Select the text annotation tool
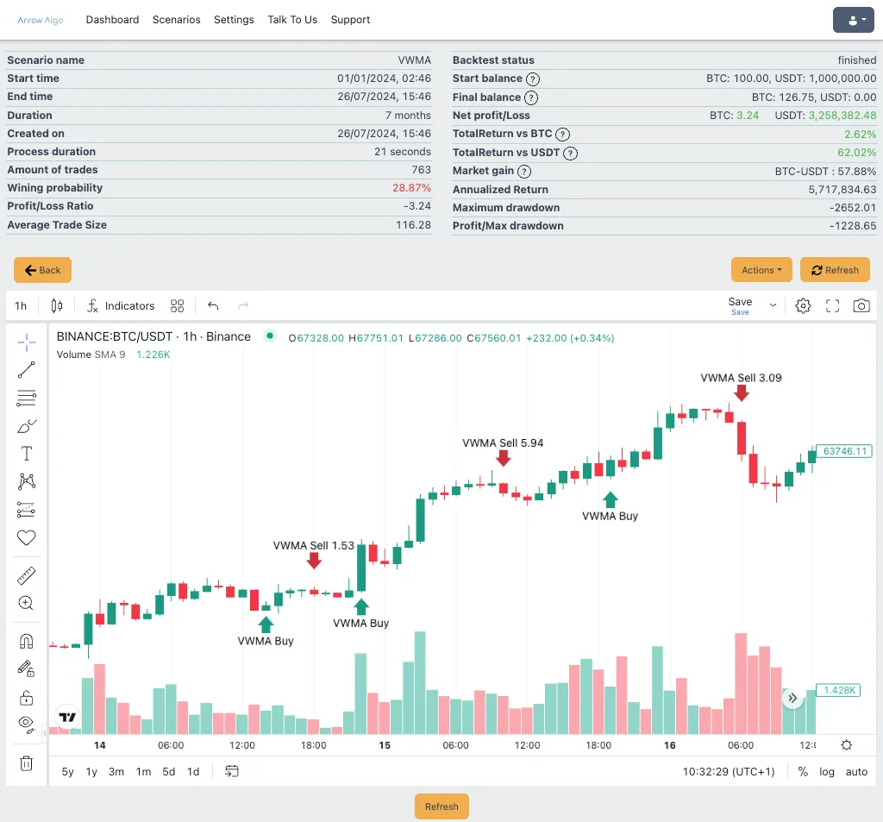The height and width of the screenshot is (822, 883). click(26, 454)
